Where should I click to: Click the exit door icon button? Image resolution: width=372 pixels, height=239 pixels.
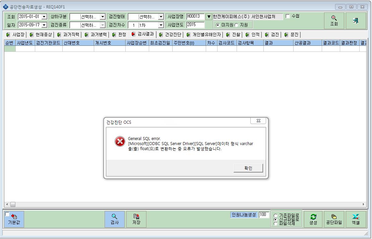(356, 21)
